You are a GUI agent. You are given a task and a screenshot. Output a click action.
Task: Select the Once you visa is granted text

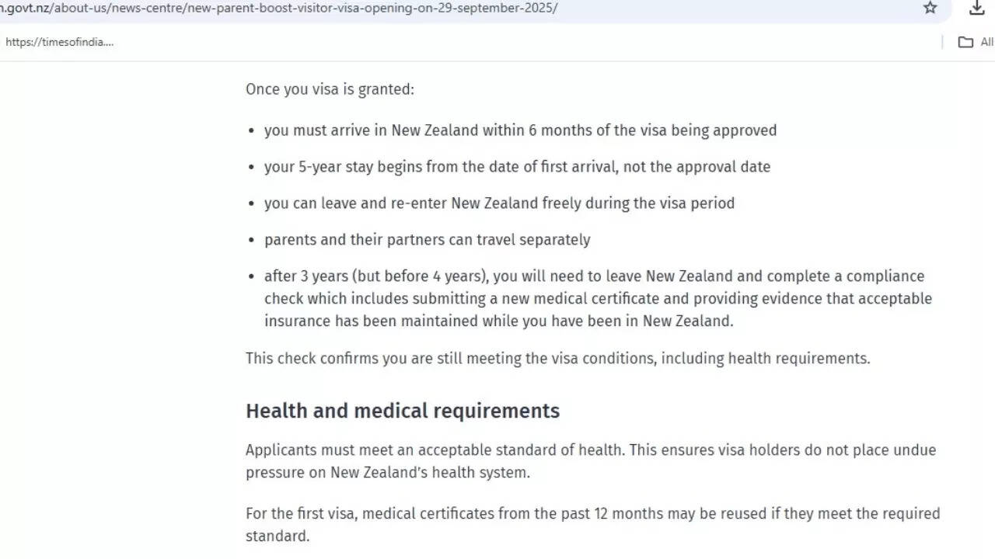(x=330, y=89)
